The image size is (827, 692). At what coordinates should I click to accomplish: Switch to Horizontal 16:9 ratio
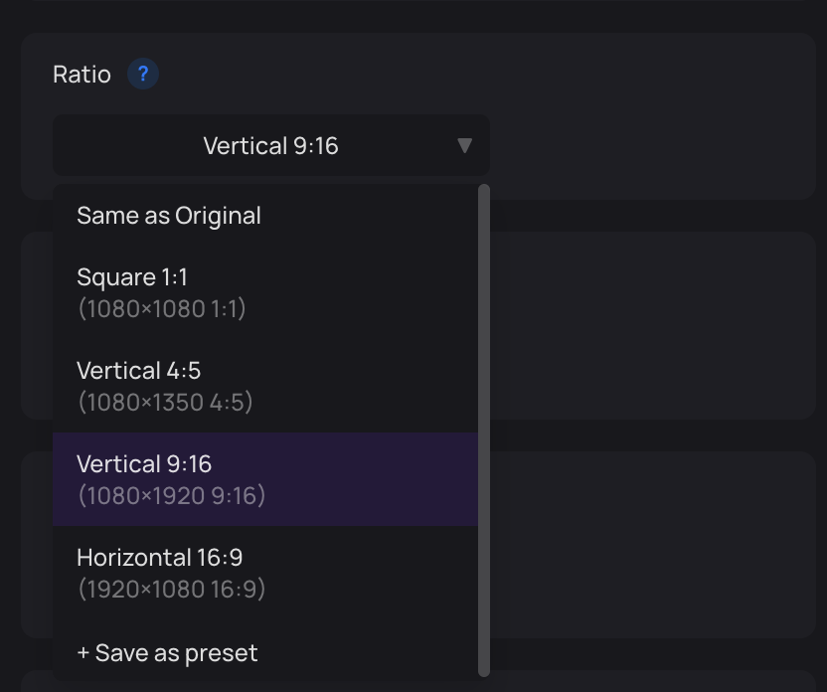(x=158, y=558)
